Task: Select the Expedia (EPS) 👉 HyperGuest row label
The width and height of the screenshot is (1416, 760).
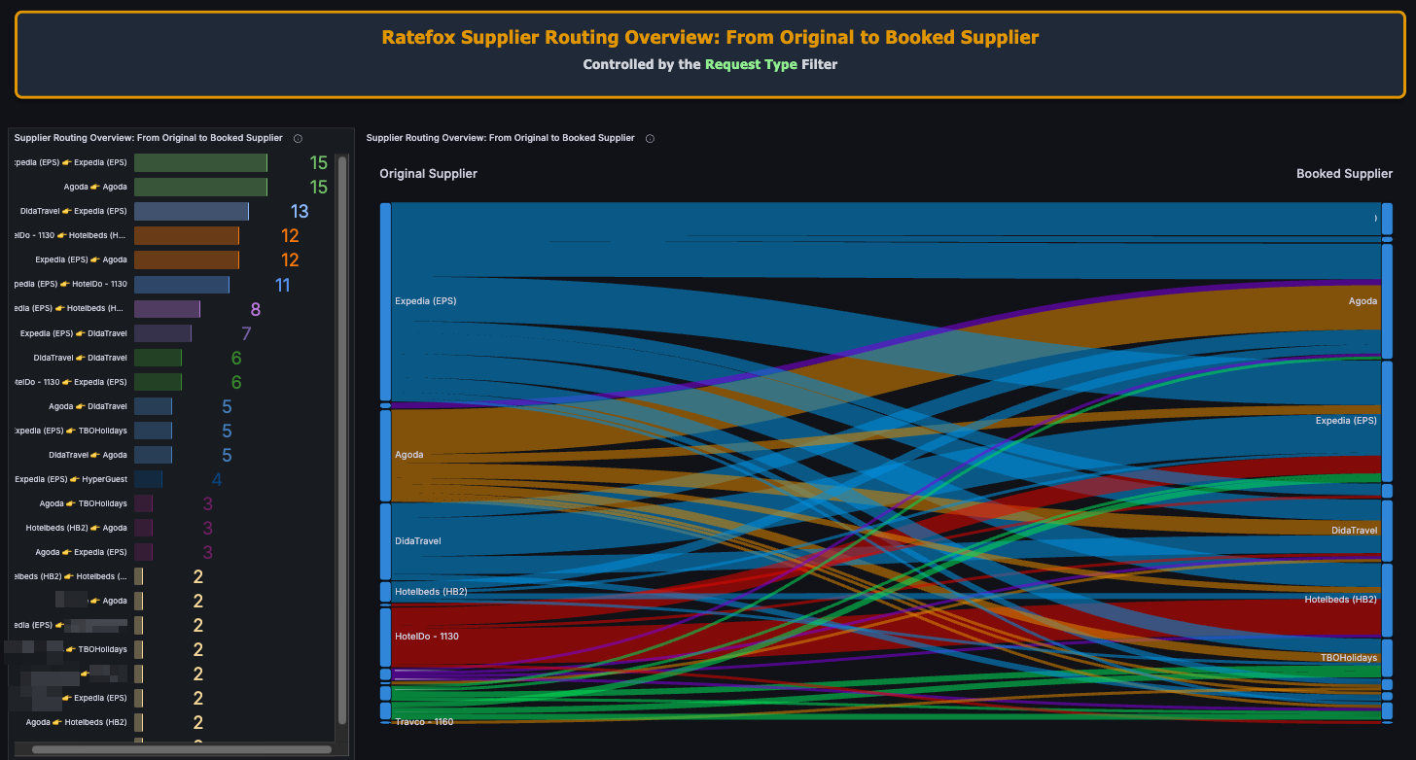Action: coord(71,479)
